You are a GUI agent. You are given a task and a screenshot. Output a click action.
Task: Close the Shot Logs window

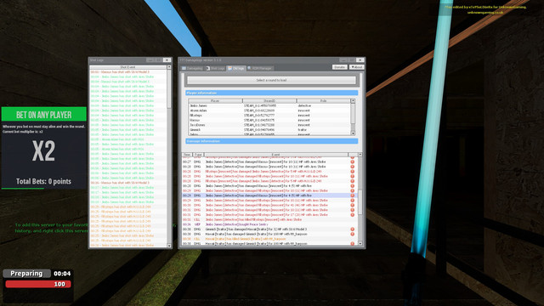(167, 60)
